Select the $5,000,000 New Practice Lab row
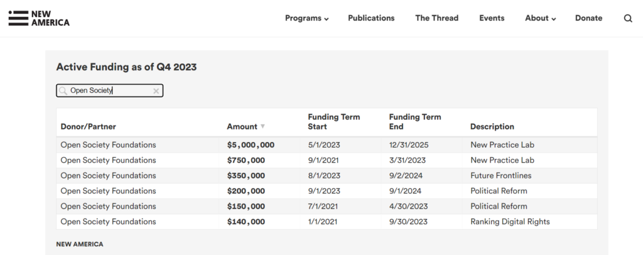Viewport: 643px width, 255px height. click(327, 144)
